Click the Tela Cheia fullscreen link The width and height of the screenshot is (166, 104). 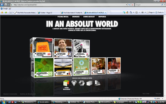click(146, 94)
